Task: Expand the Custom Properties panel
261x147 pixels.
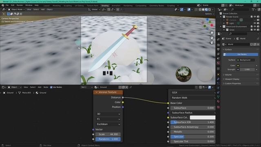Action: pos(233,83)
